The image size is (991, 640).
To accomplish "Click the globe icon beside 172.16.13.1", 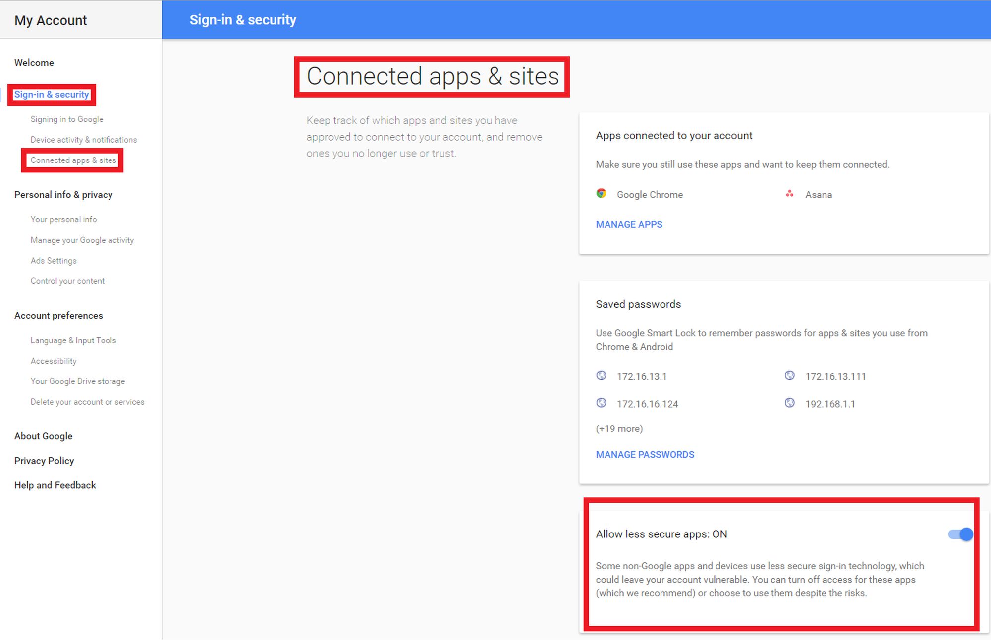I will click(x=601, y=375).
